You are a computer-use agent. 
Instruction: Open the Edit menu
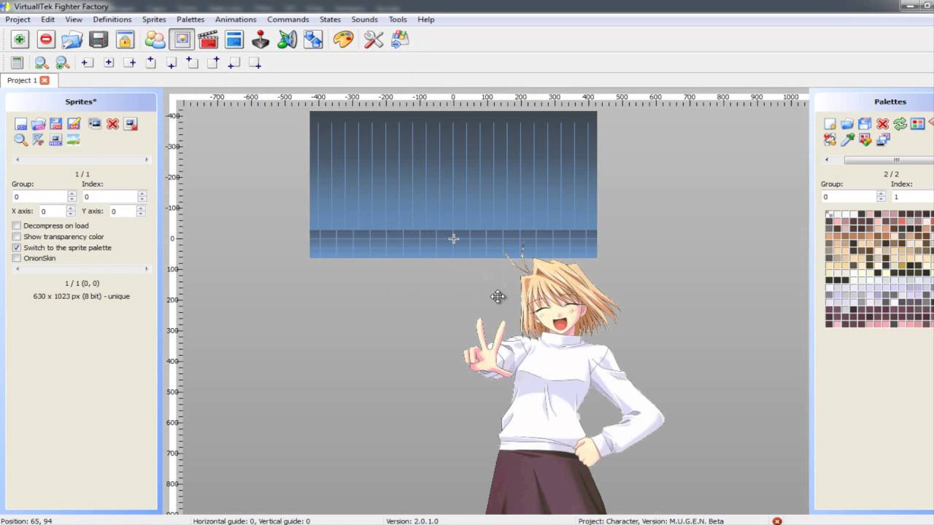coord(47,20)
